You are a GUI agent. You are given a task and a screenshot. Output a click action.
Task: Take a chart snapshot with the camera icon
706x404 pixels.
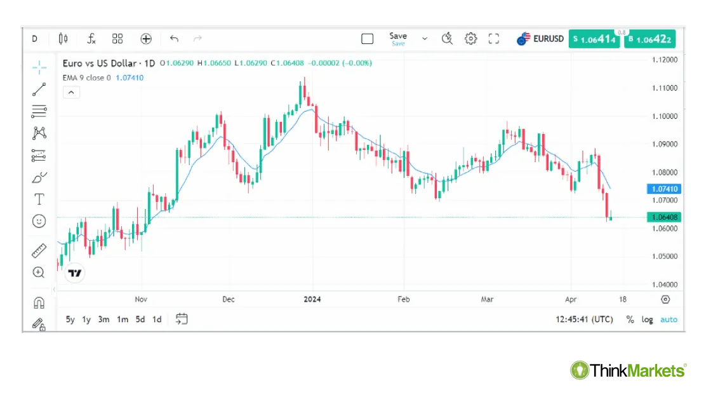click(x=447, y=38)
